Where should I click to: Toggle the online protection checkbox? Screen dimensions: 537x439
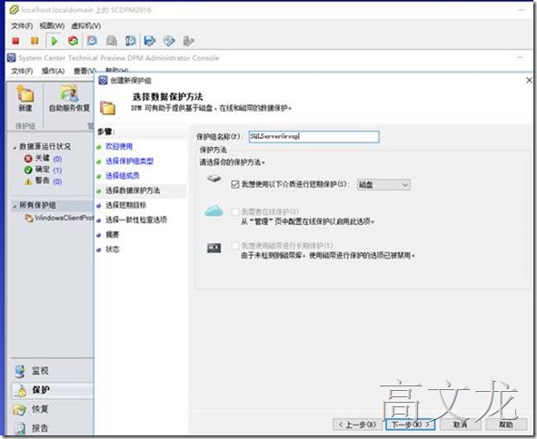(x=235, y=212)
